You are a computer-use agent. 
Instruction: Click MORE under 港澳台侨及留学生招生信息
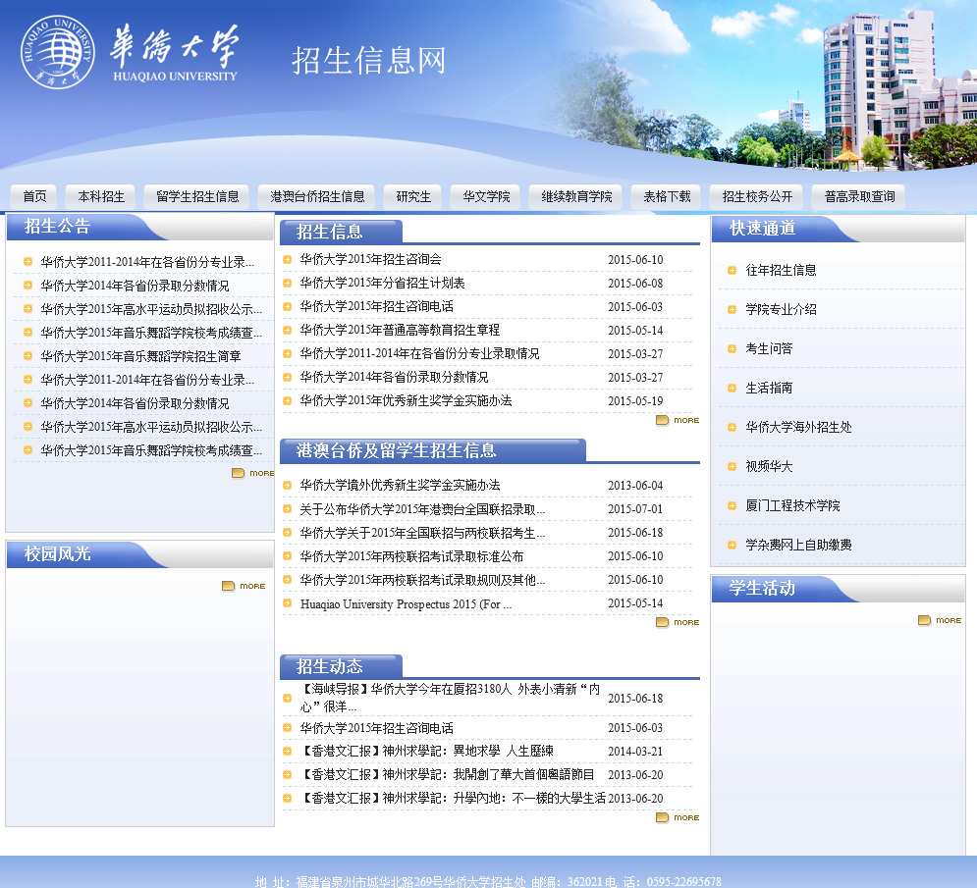pyautogui.click(x=678, y=622)
